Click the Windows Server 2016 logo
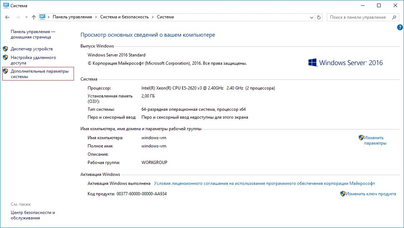The height and width of the screenshot is (228, 404). 345,63
